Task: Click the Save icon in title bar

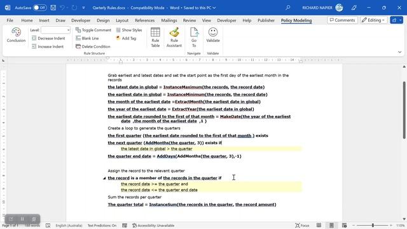Action: pos(53,8)
